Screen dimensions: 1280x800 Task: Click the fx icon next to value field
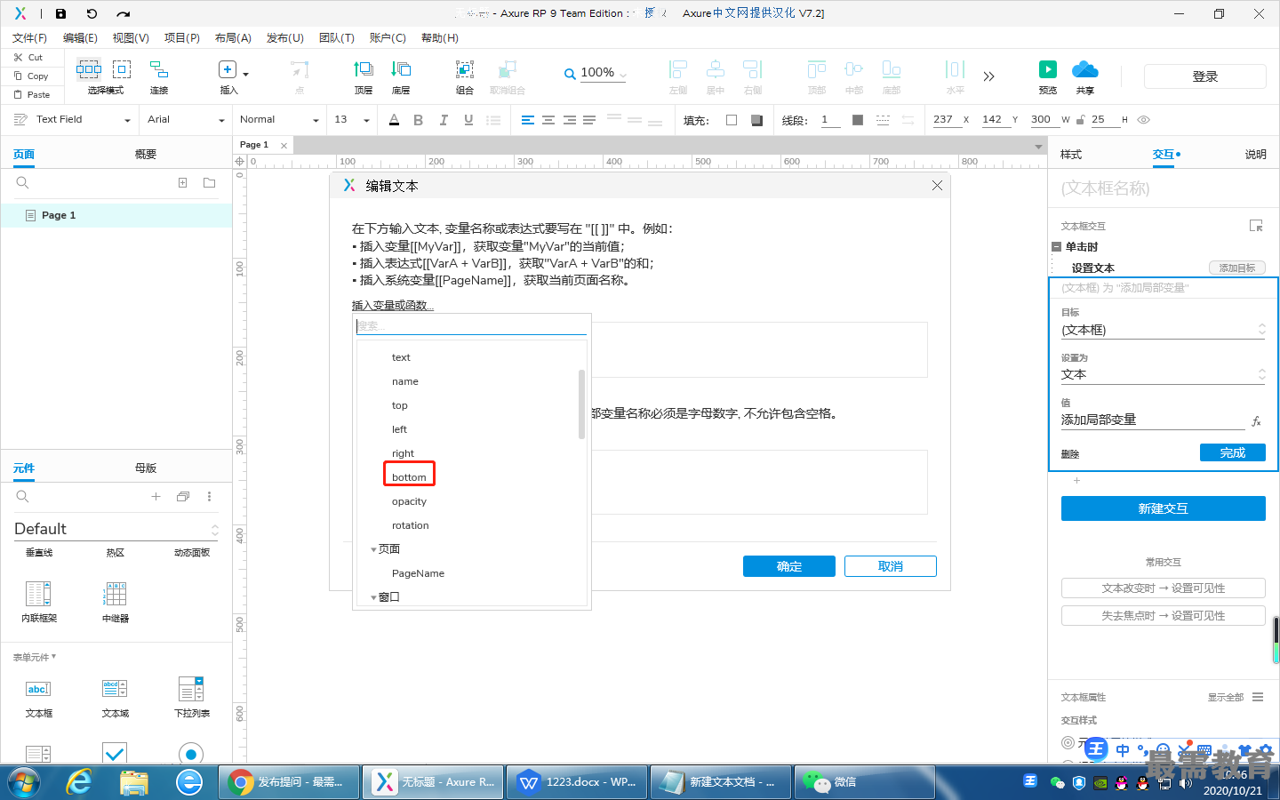coord(1256,421)
